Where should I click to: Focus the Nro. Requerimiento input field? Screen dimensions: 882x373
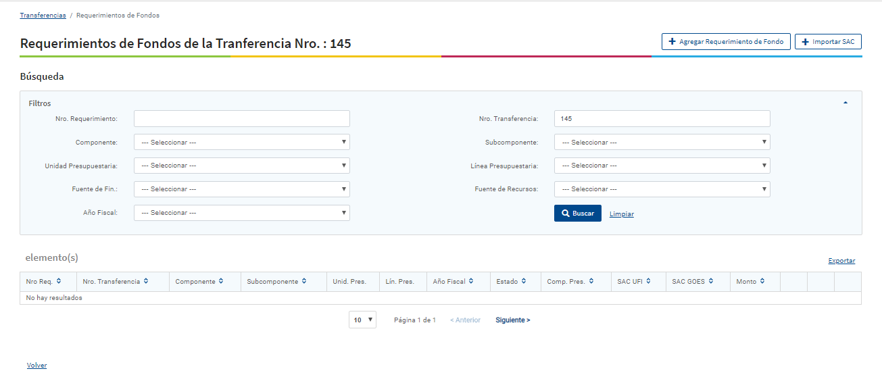pyautogui.click(x=241, y=119)
